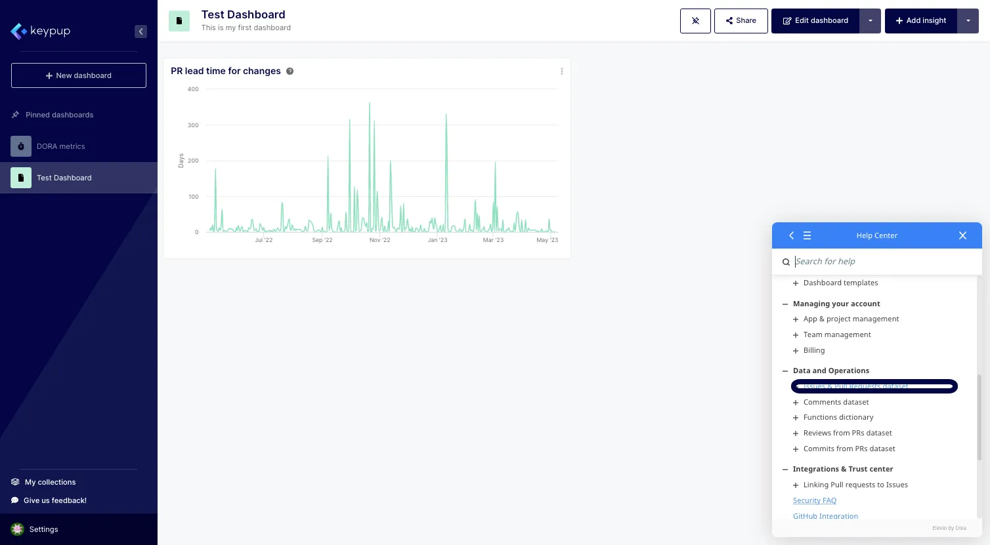Image resolution: width=990 pixels, height=545 pixels.
Task: Select Test Dashboard in the sidebar
Action: click(64, 178)
